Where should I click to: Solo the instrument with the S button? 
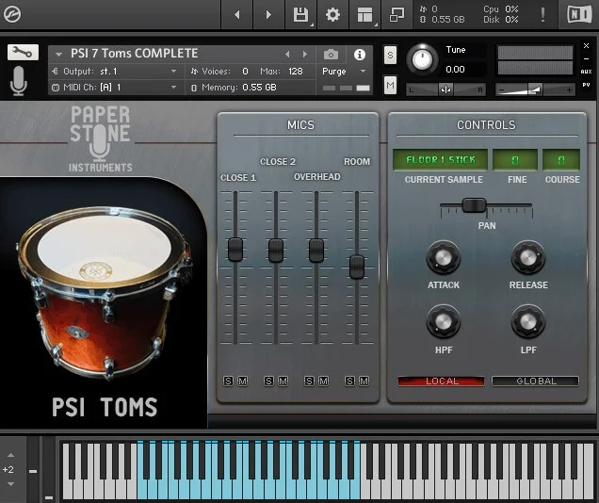(x=390, y=55)
